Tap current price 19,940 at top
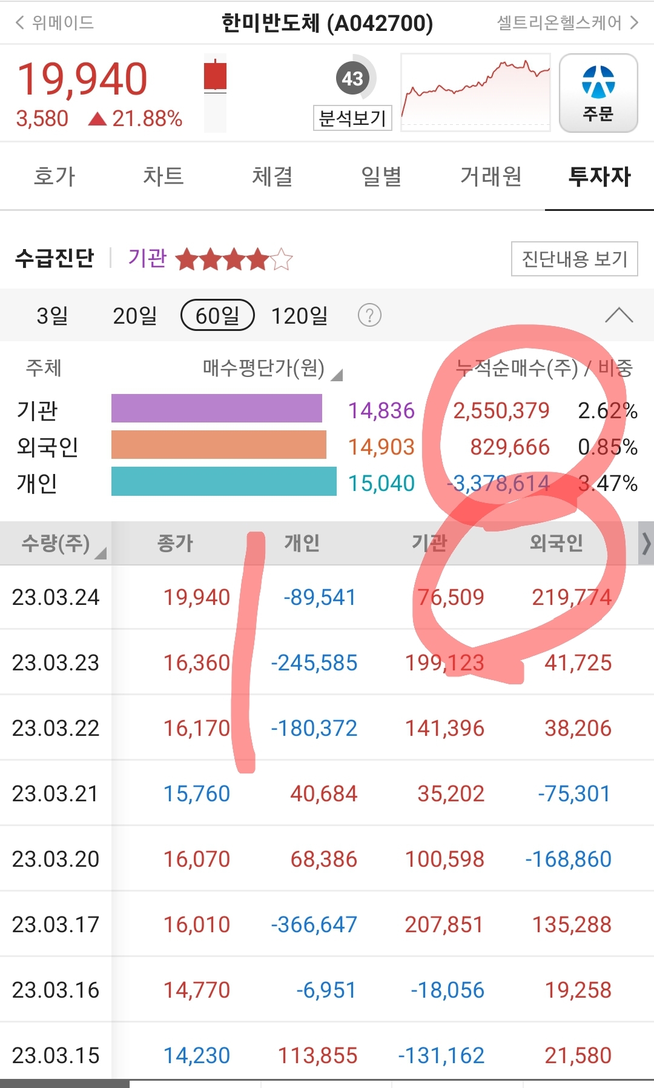 pyautogui.click(x=82, y=79)
